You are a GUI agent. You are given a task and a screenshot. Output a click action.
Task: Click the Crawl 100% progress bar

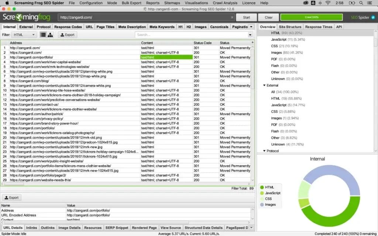314,17
